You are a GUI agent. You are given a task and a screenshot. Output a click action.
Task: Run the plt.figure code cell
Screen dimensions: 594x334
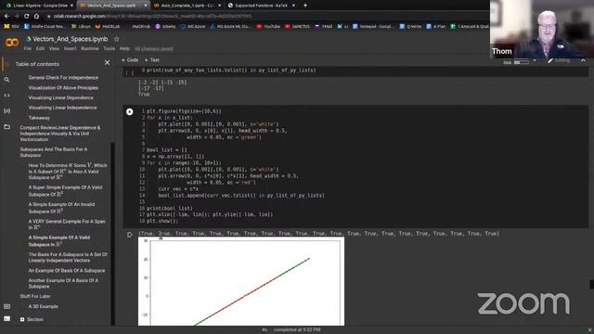[x=130, y=111]
